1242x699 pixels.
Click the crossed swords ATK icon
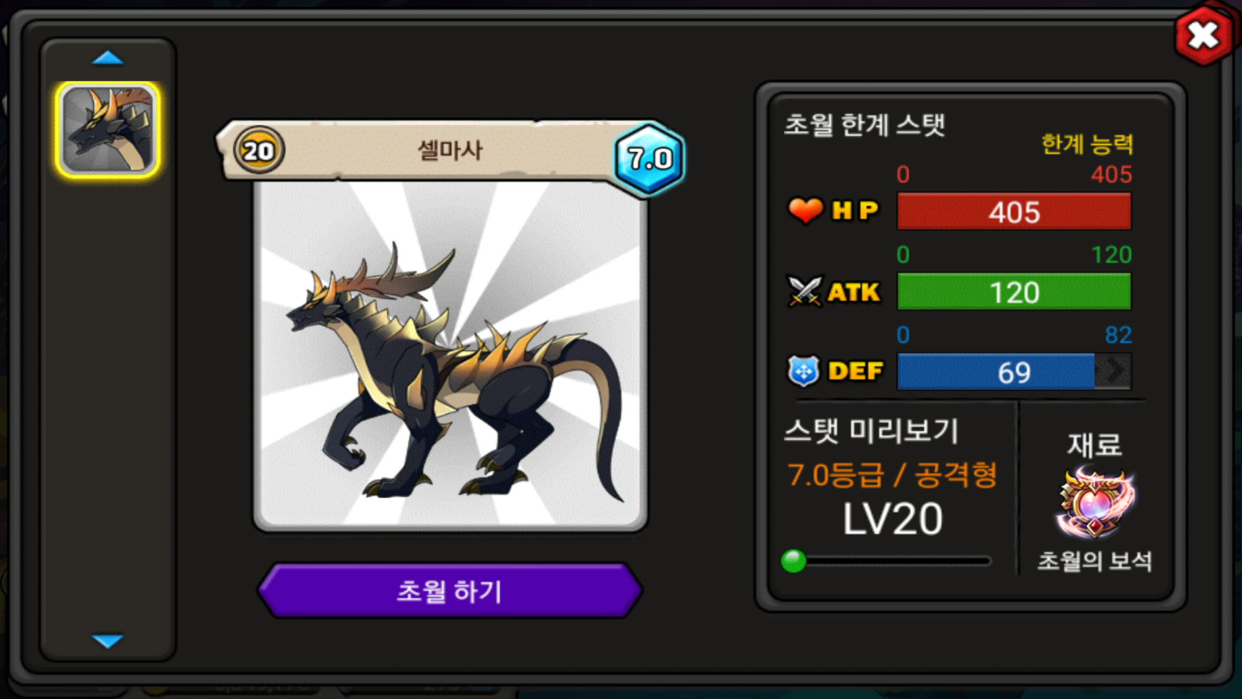pos(805,291)
